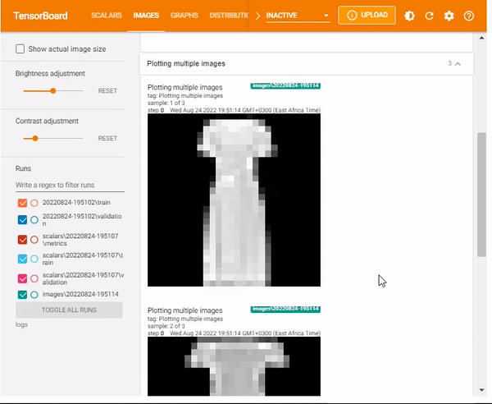
Task: Select only the 20220824-195102\validation run radio
Action: pyautogui.click(x=34, y=219)
